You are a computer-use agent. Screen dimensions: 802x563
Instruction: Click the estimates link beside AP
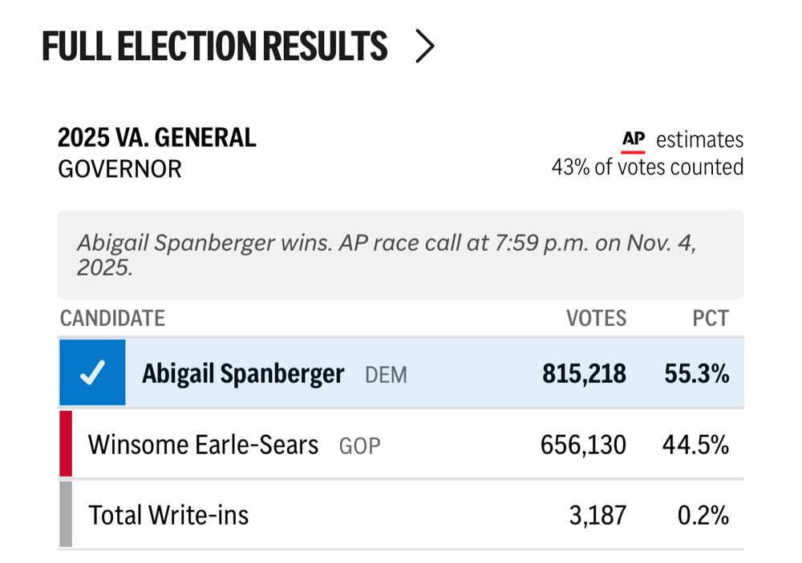click(x=699, y=139)
